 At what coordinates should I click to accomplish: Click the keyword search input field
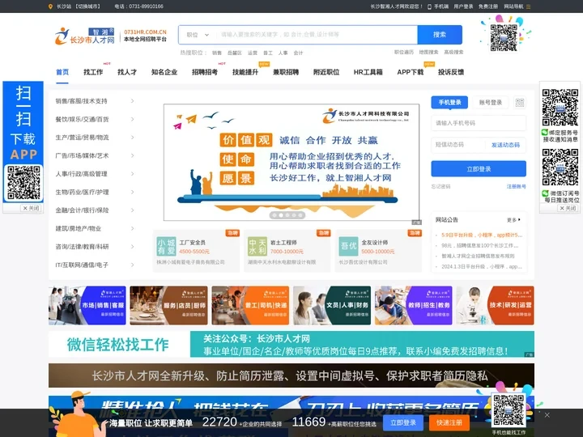pyautogui.click(x=317, y=35)
